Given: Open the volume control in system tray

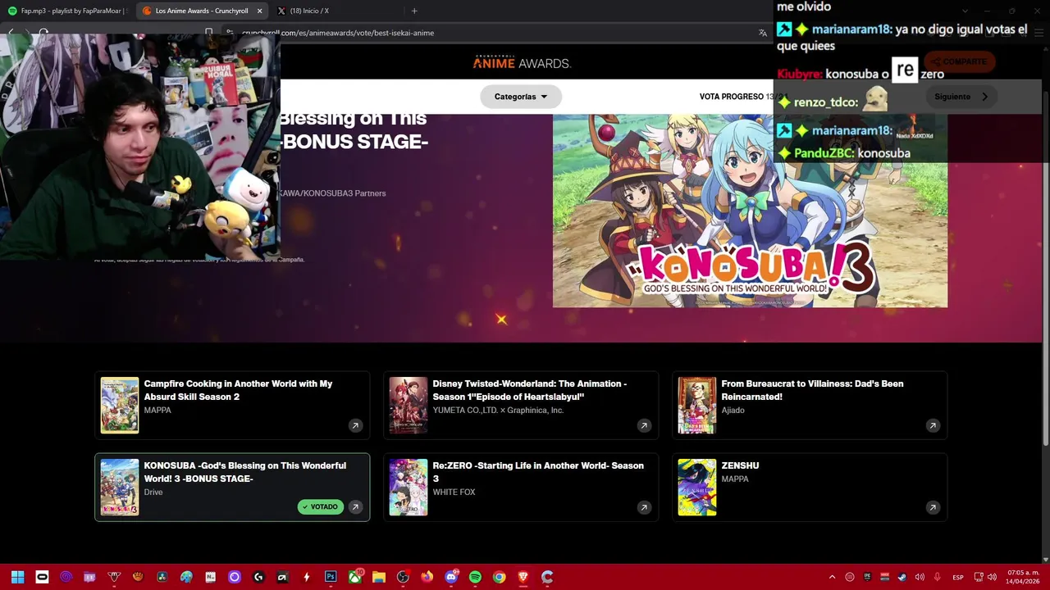Looking at the screenshot, I should 992,577.
